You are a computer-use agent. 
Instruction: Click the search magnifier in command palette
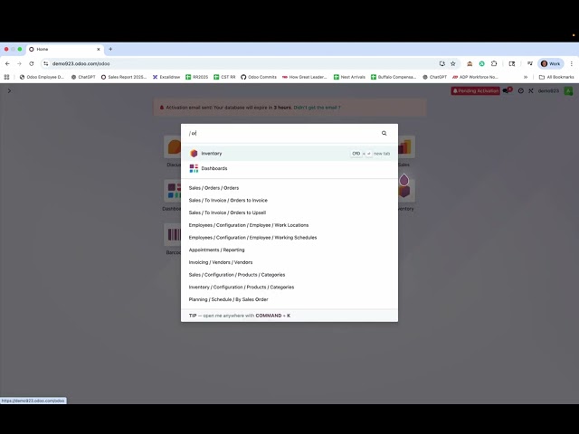pyautogui.click(x=384, y=133)
